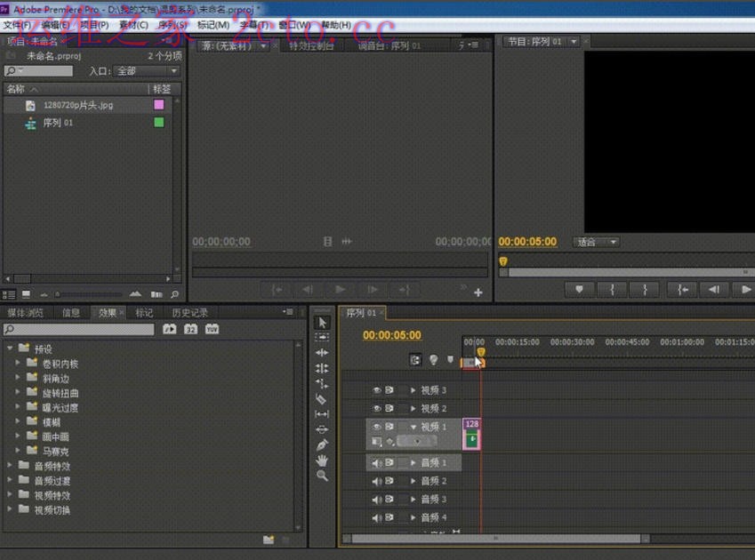Click the green label swatch of 序列 01
The height and width of the screenshot is (560, 755).
click(159, 123)
